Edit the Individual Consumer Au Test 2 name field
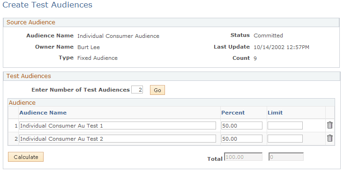Viewport: 344px width, 172px height. 118,139
